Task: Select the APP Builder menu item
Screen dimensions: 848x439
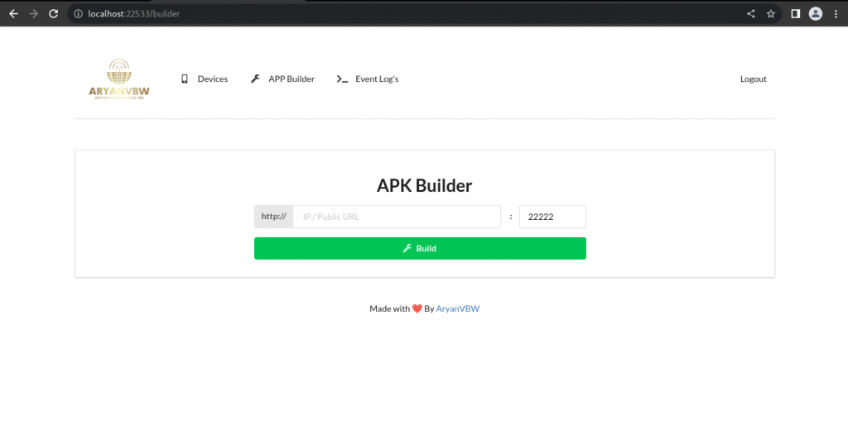Action: point(291,79)
